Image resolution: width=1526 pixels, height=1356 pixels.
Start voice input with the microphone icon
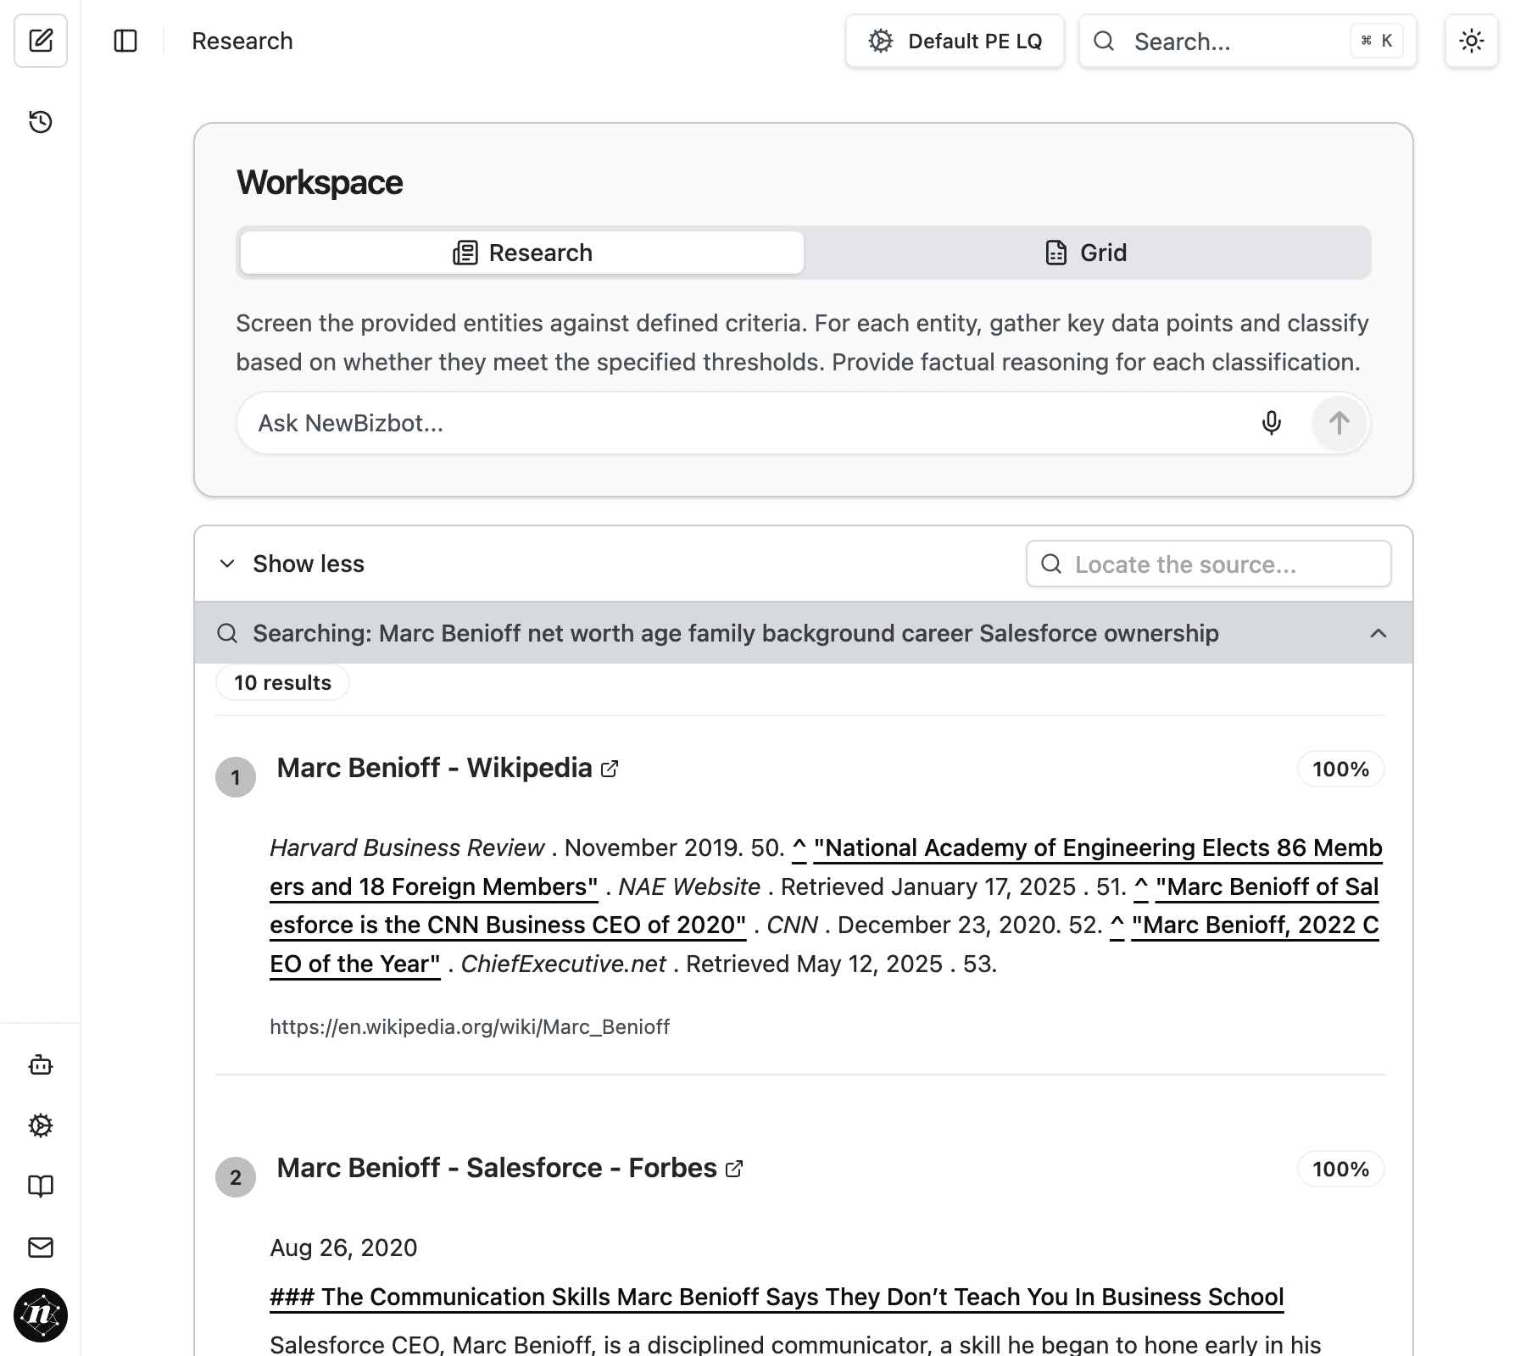coord(1271,423)
